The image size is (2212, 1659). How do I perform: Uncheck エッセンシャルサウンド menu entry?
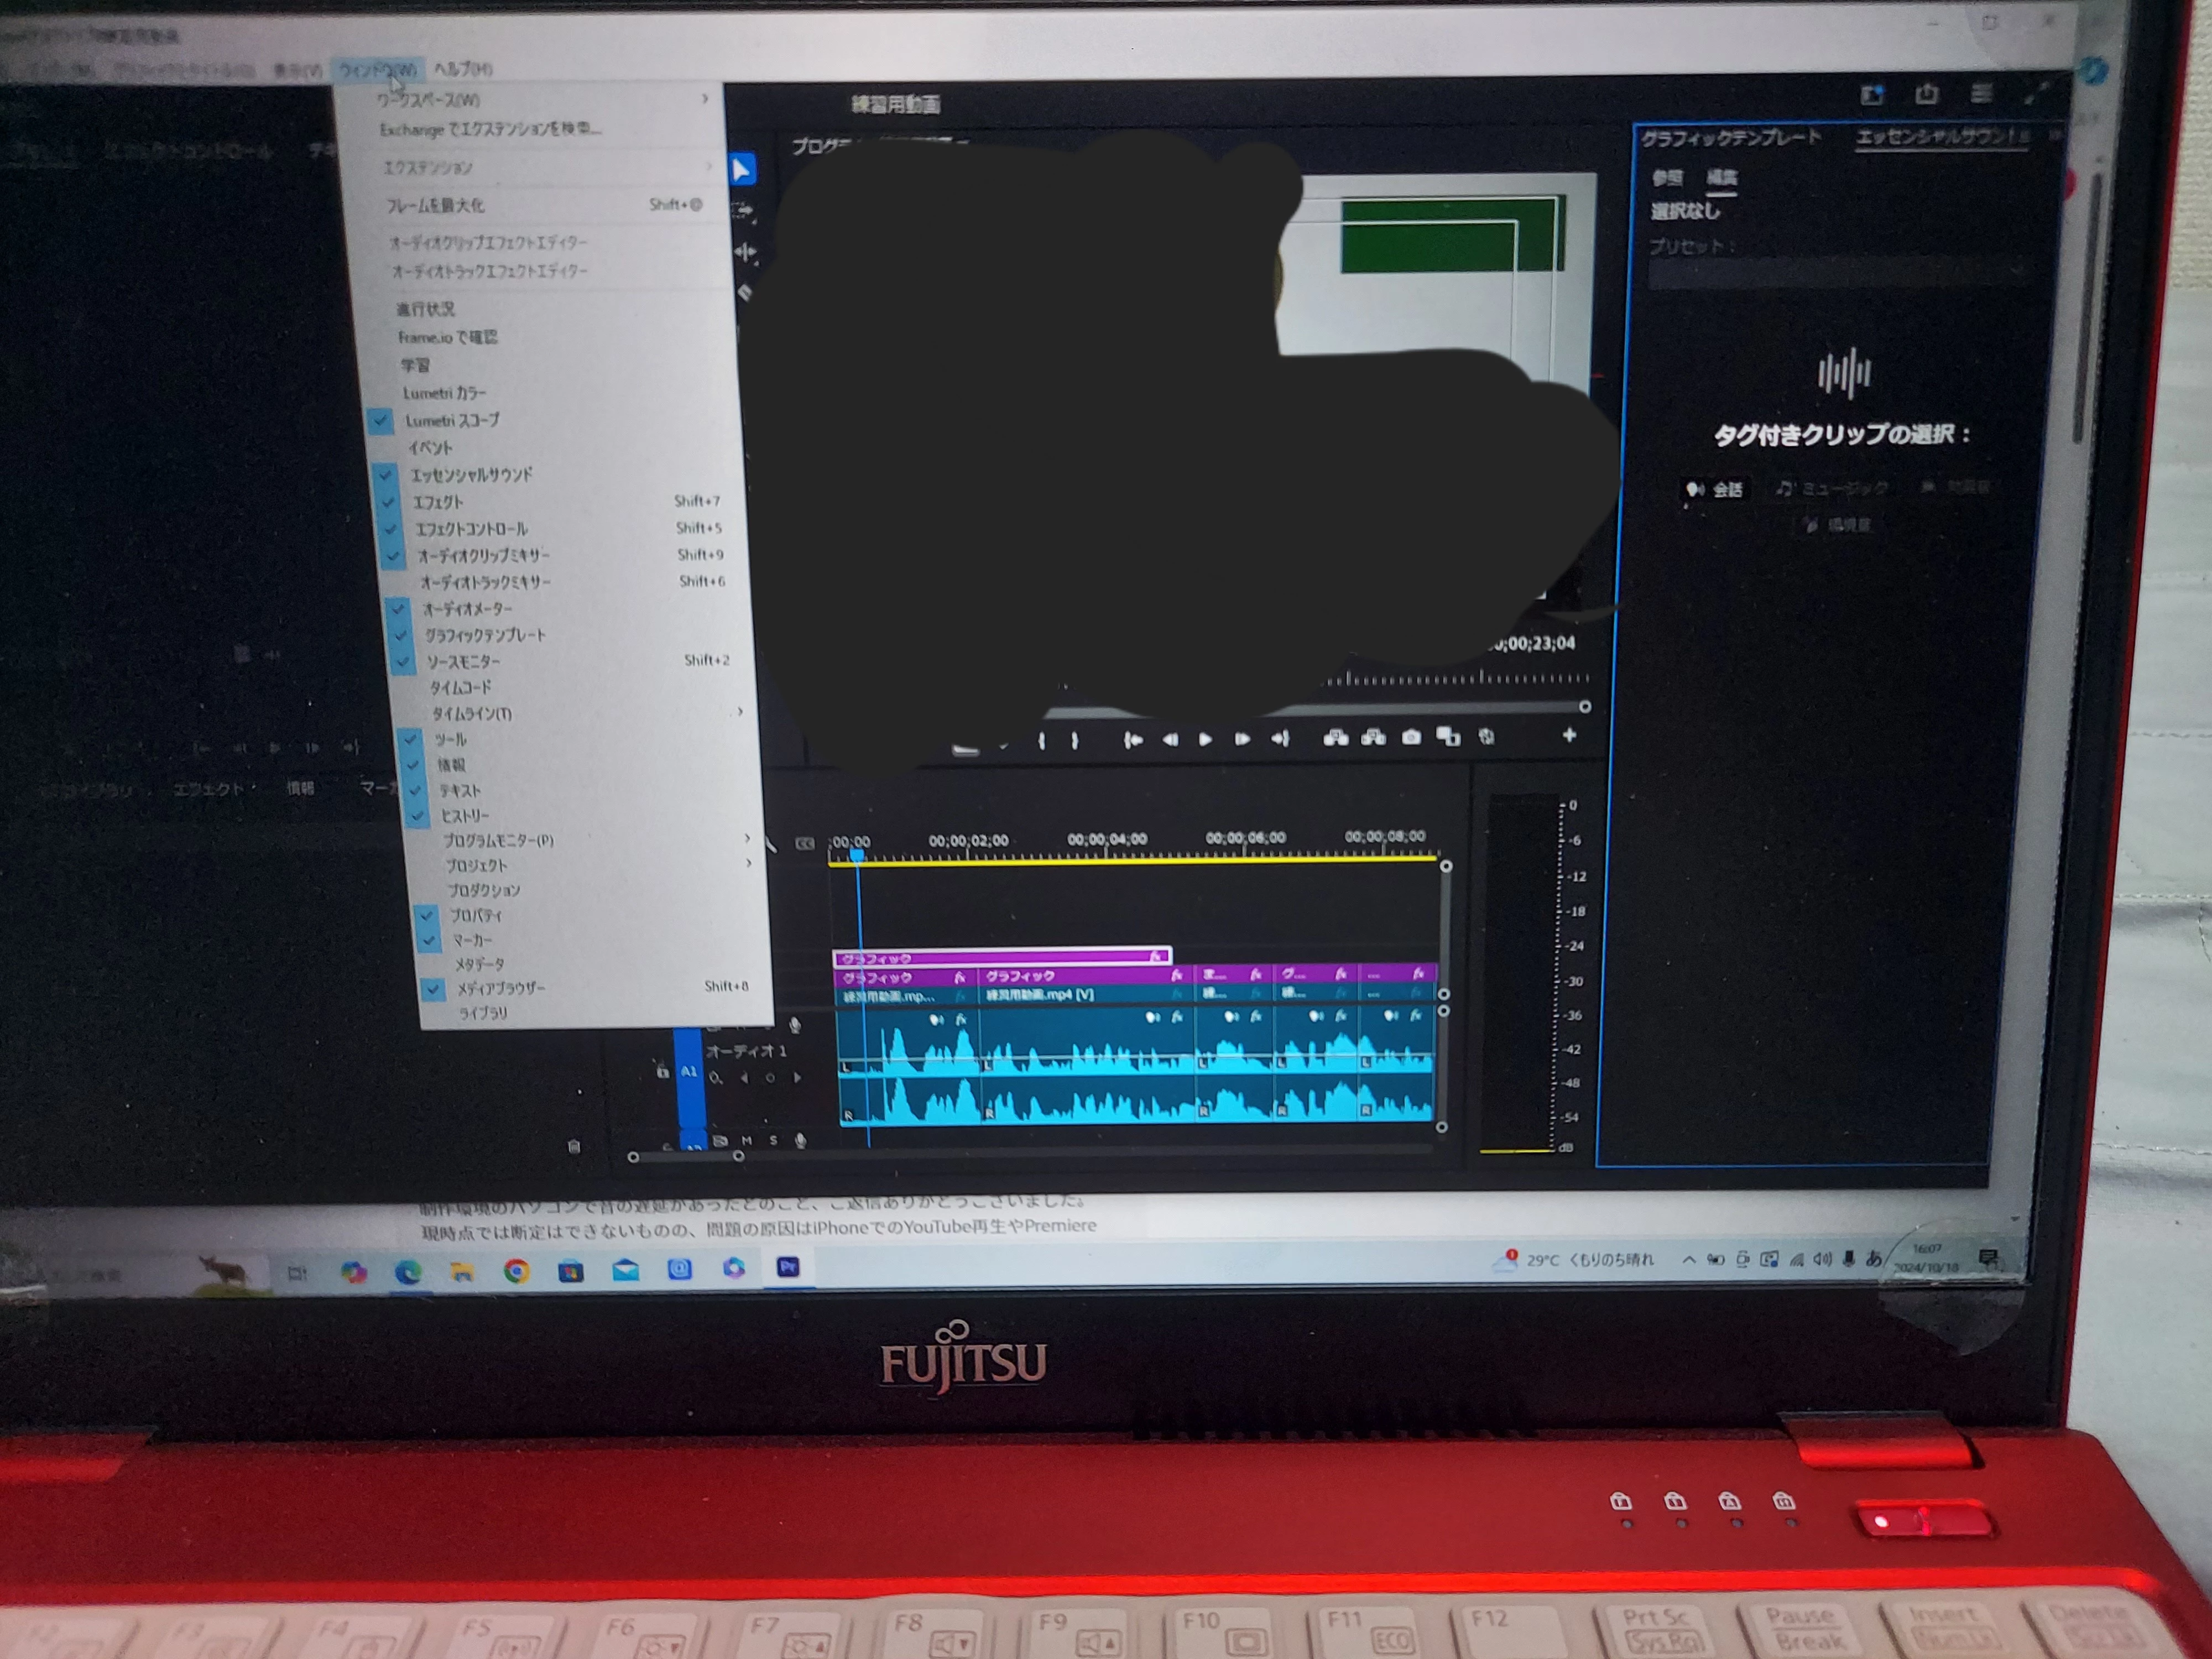[471, 475]
